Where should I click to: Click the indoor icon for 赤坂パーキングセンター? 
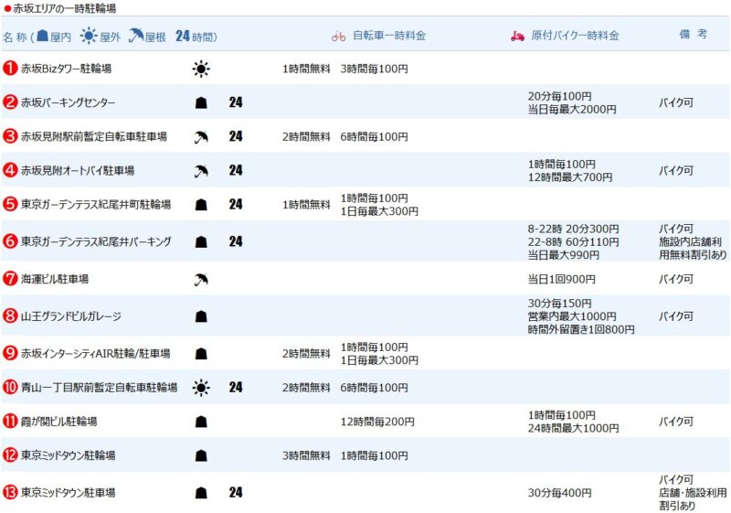201,102
